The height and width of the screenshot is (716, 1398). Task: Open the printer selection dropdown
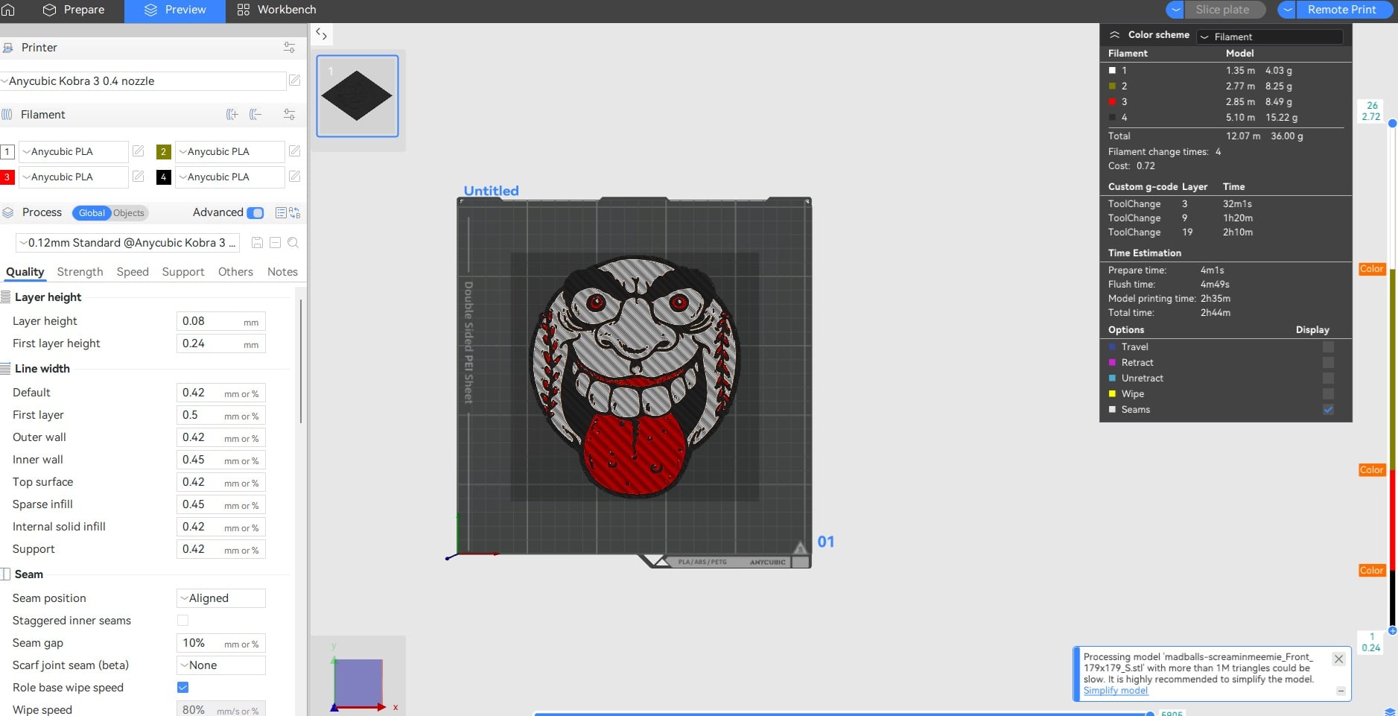pos(143,80)
